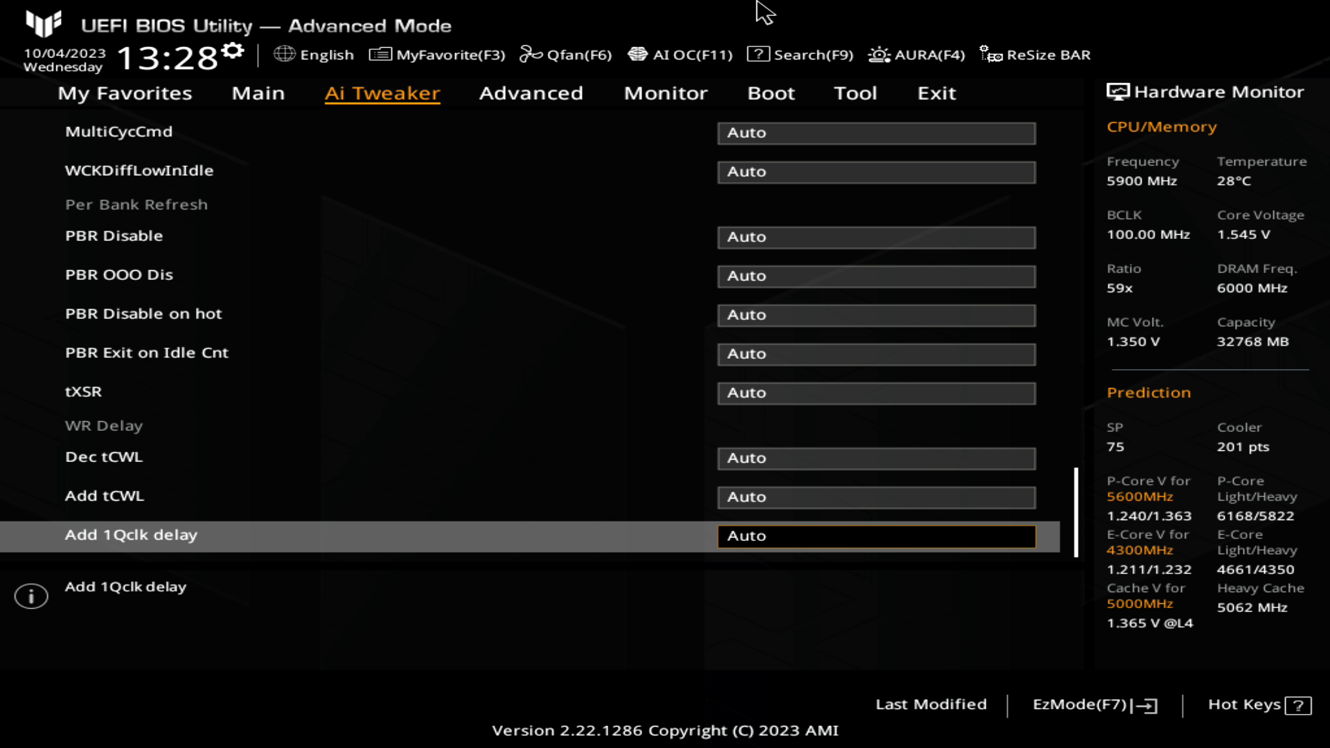This screenshot has height=748, width=1330.
Task: Select the PBR OOO Dis label
Action: pyautogui.click(x=119, y=274)
